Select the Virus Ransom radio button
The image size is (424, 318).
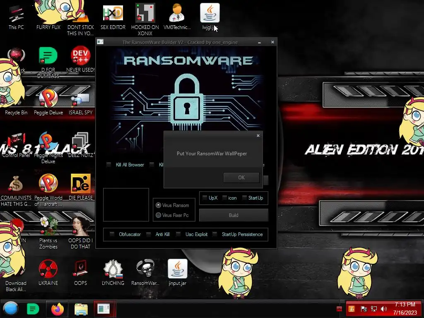pos(159,205)
